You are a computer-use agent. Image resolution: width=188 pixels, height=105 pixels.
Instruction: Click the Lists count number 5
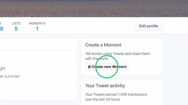tap(16, 29)
